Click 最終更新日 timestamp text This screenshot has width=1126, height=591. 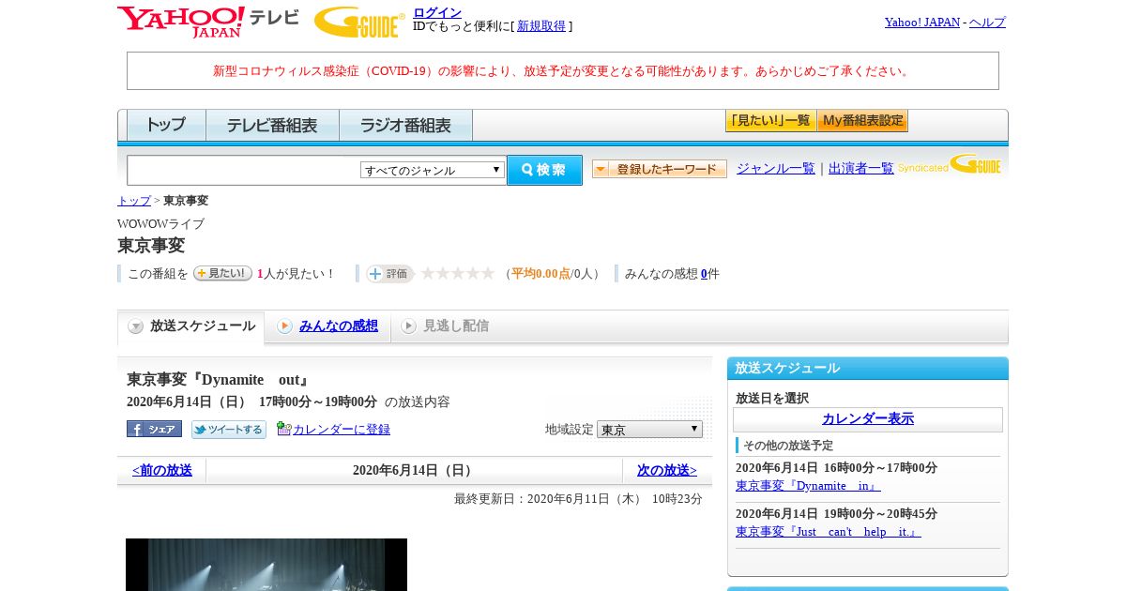pyautogui.click(x=578, y=498)
